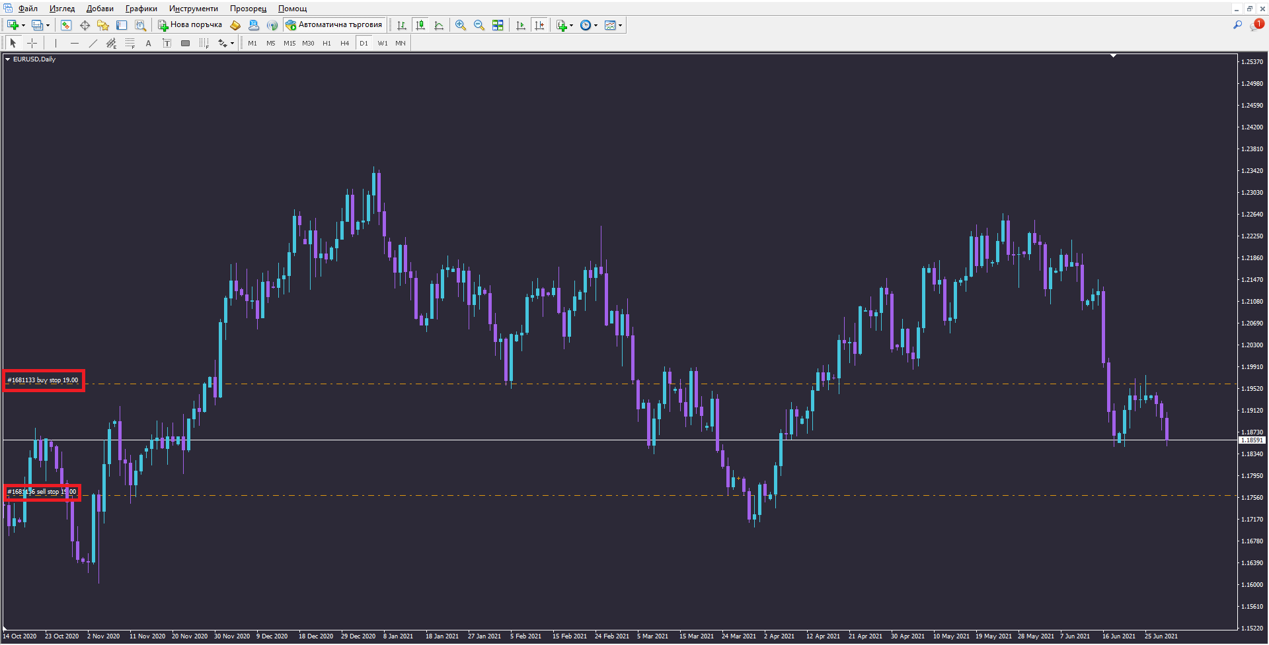
Task: Toggle candlestick chart display
Action: 420,25
